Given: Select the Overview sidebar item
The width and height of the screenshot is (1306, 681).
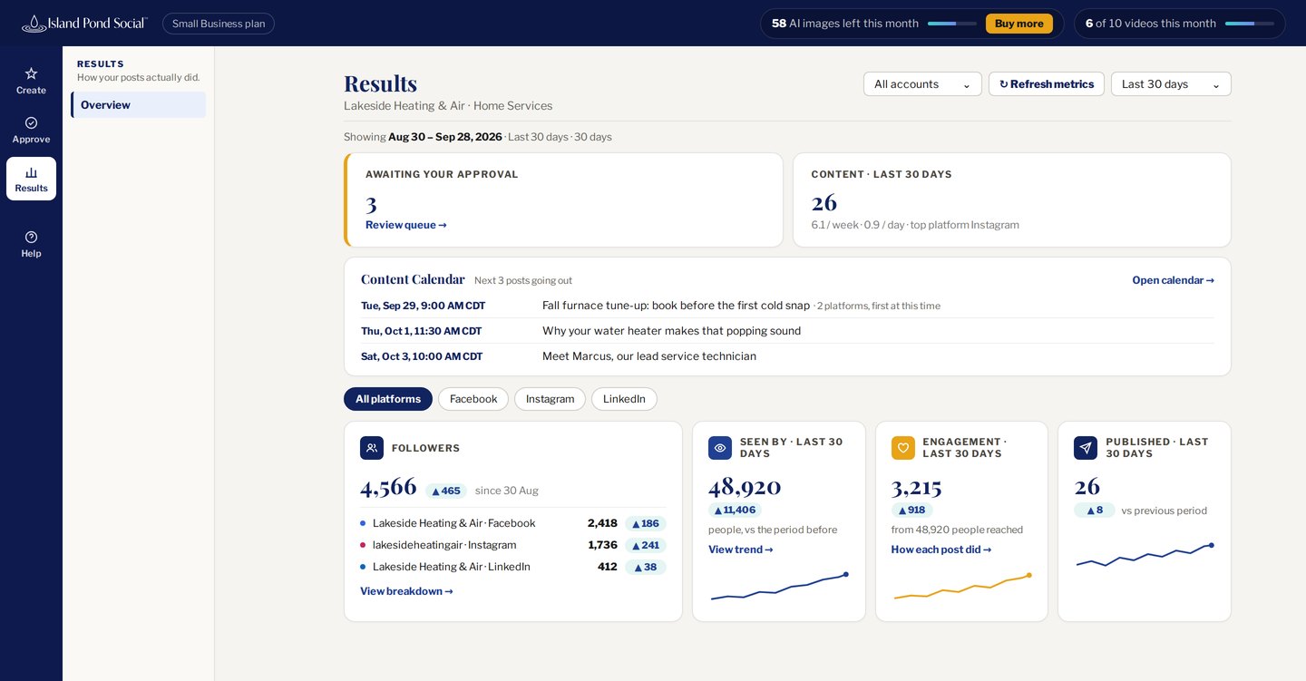Looking at the screenshot, I should point(139,104).
